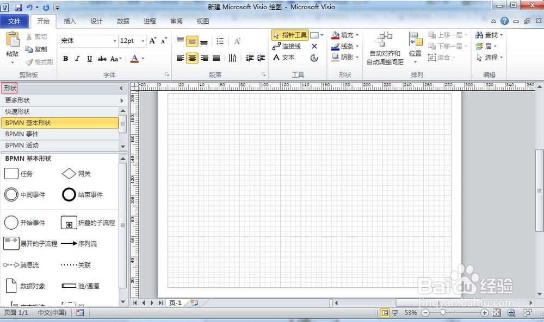
Task: Select the Pointer Tool (指针工具)
Action: (x=290, y=35)
